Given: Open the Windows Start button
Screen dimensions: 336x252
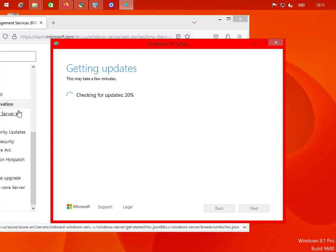Looking at the screenshot, I should tap(6, 5).
